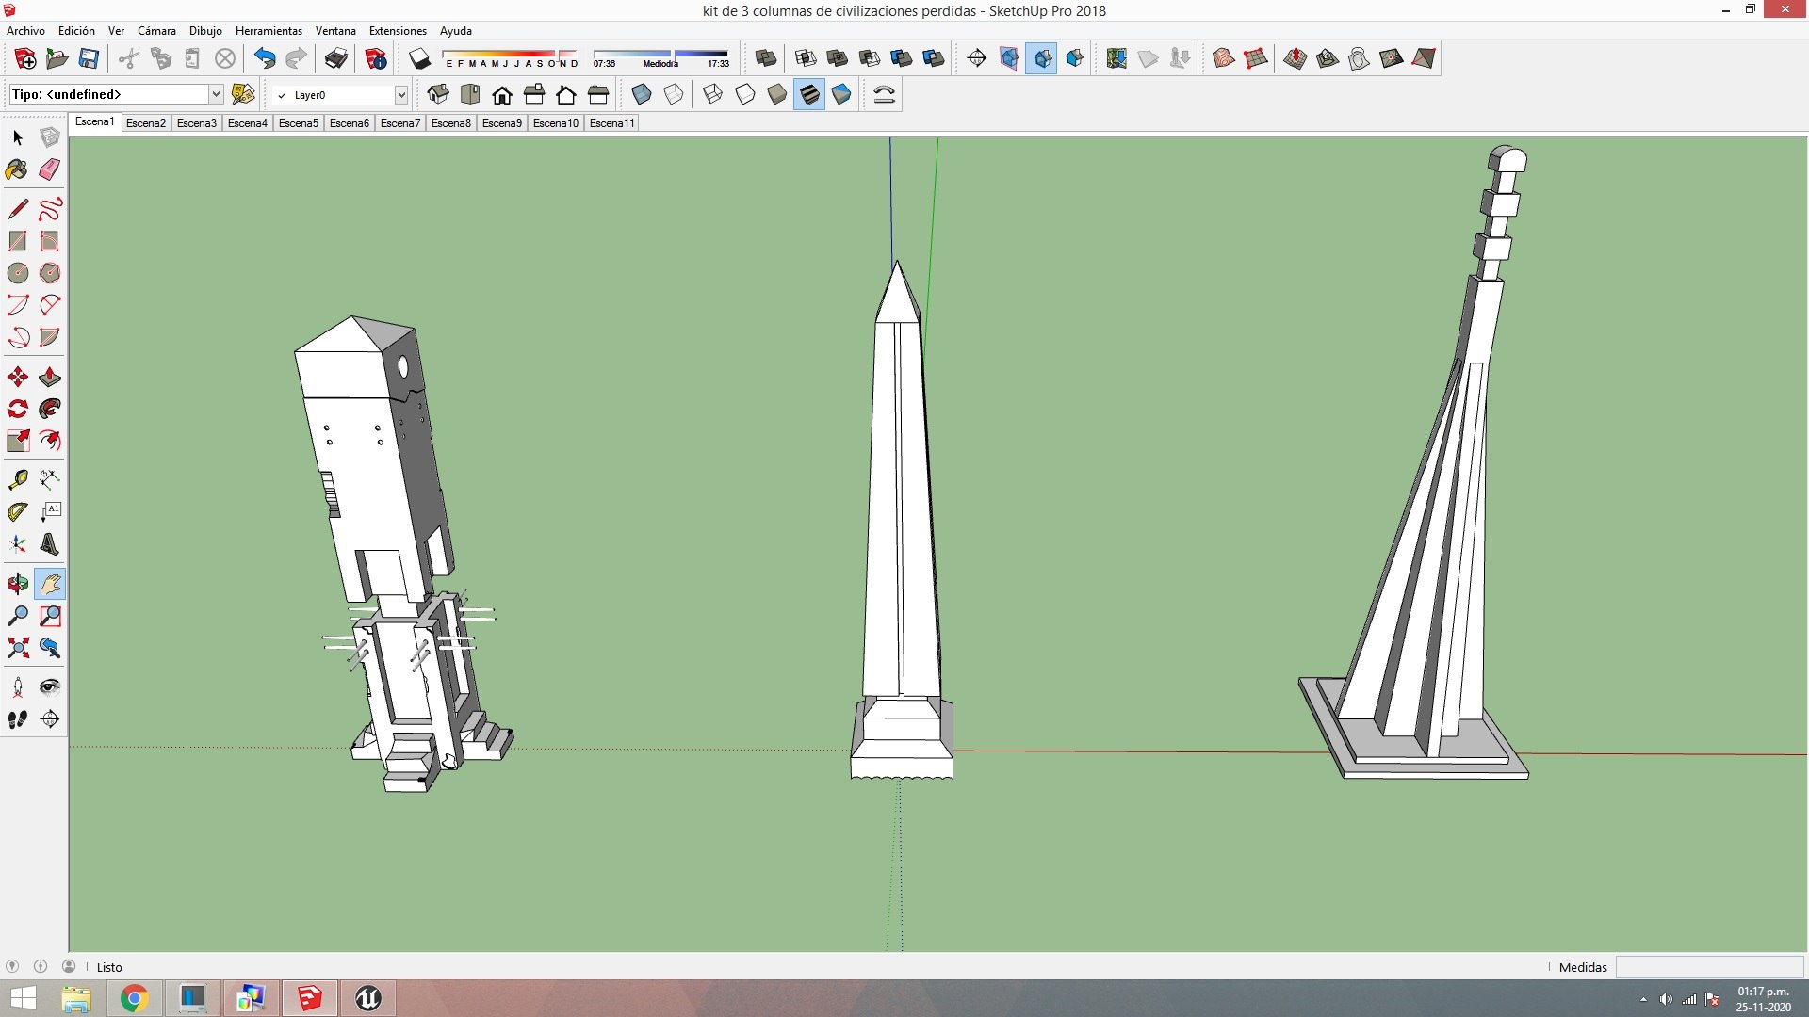Open the Windows Start button
Image resolution: width=1809 pixels, height=1017 pixels.
click(x=23, y=998)
